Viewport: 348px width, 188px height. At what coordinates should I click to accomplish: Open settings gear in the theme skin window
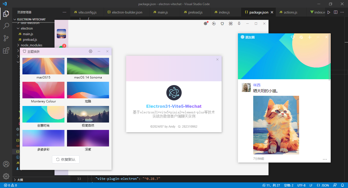(x=90, y=51)
